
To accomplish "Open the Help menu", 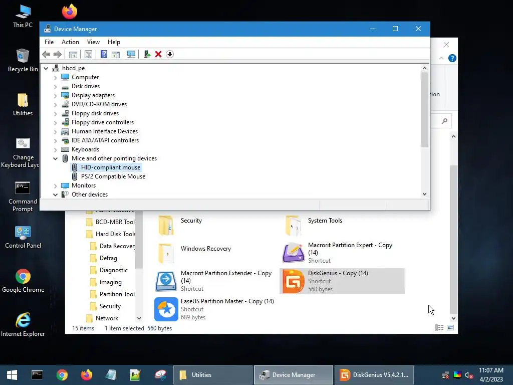I will coord(114,42).
